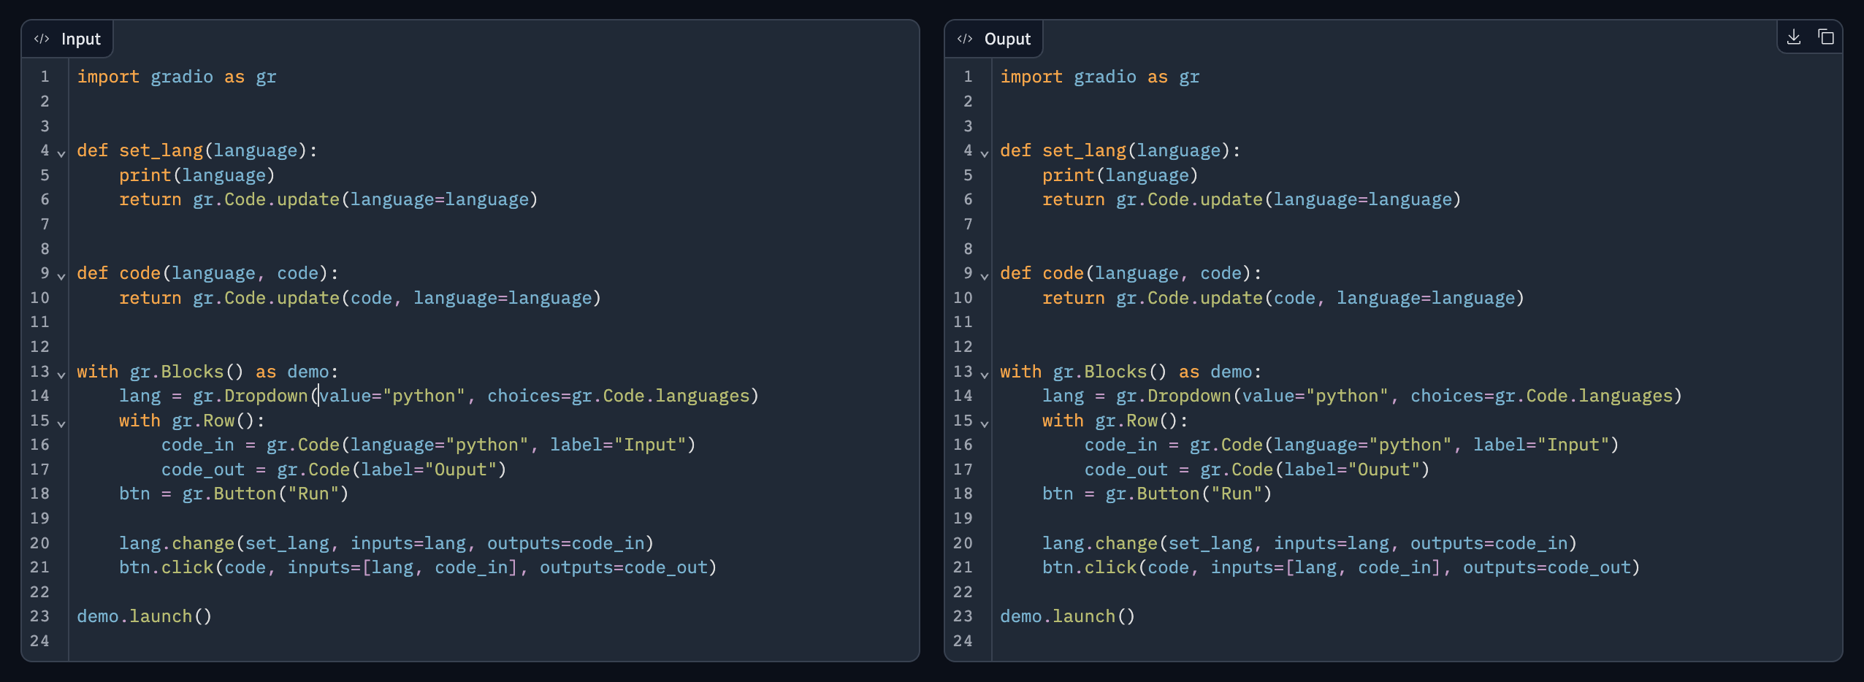Viewport: 1864px width, 682px height.
Task: Click 'code_out' variable in Input line 17
Action: (x=203, y=470)
